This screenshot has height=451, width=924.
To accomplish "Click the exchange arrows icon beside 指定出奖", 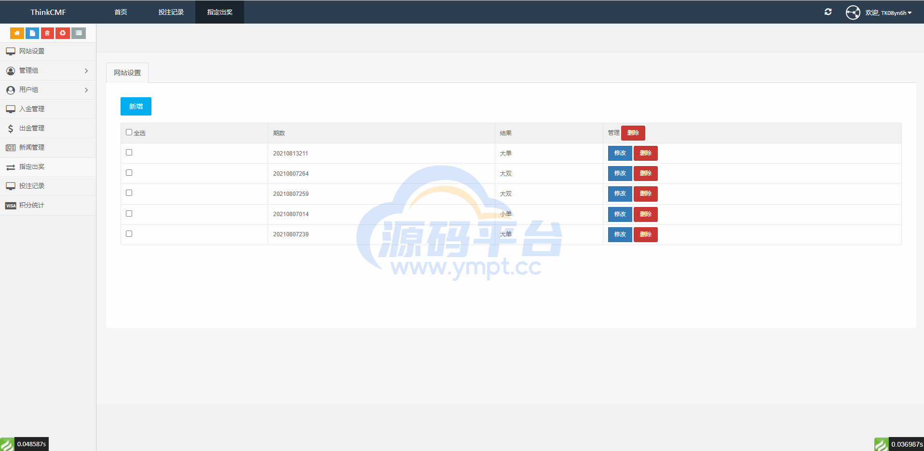I will [11, 167].
